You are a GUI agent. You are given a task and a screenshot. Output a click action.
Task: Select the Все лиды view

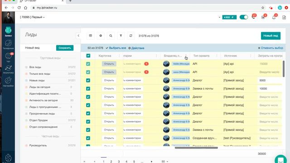tap(35, 67)
